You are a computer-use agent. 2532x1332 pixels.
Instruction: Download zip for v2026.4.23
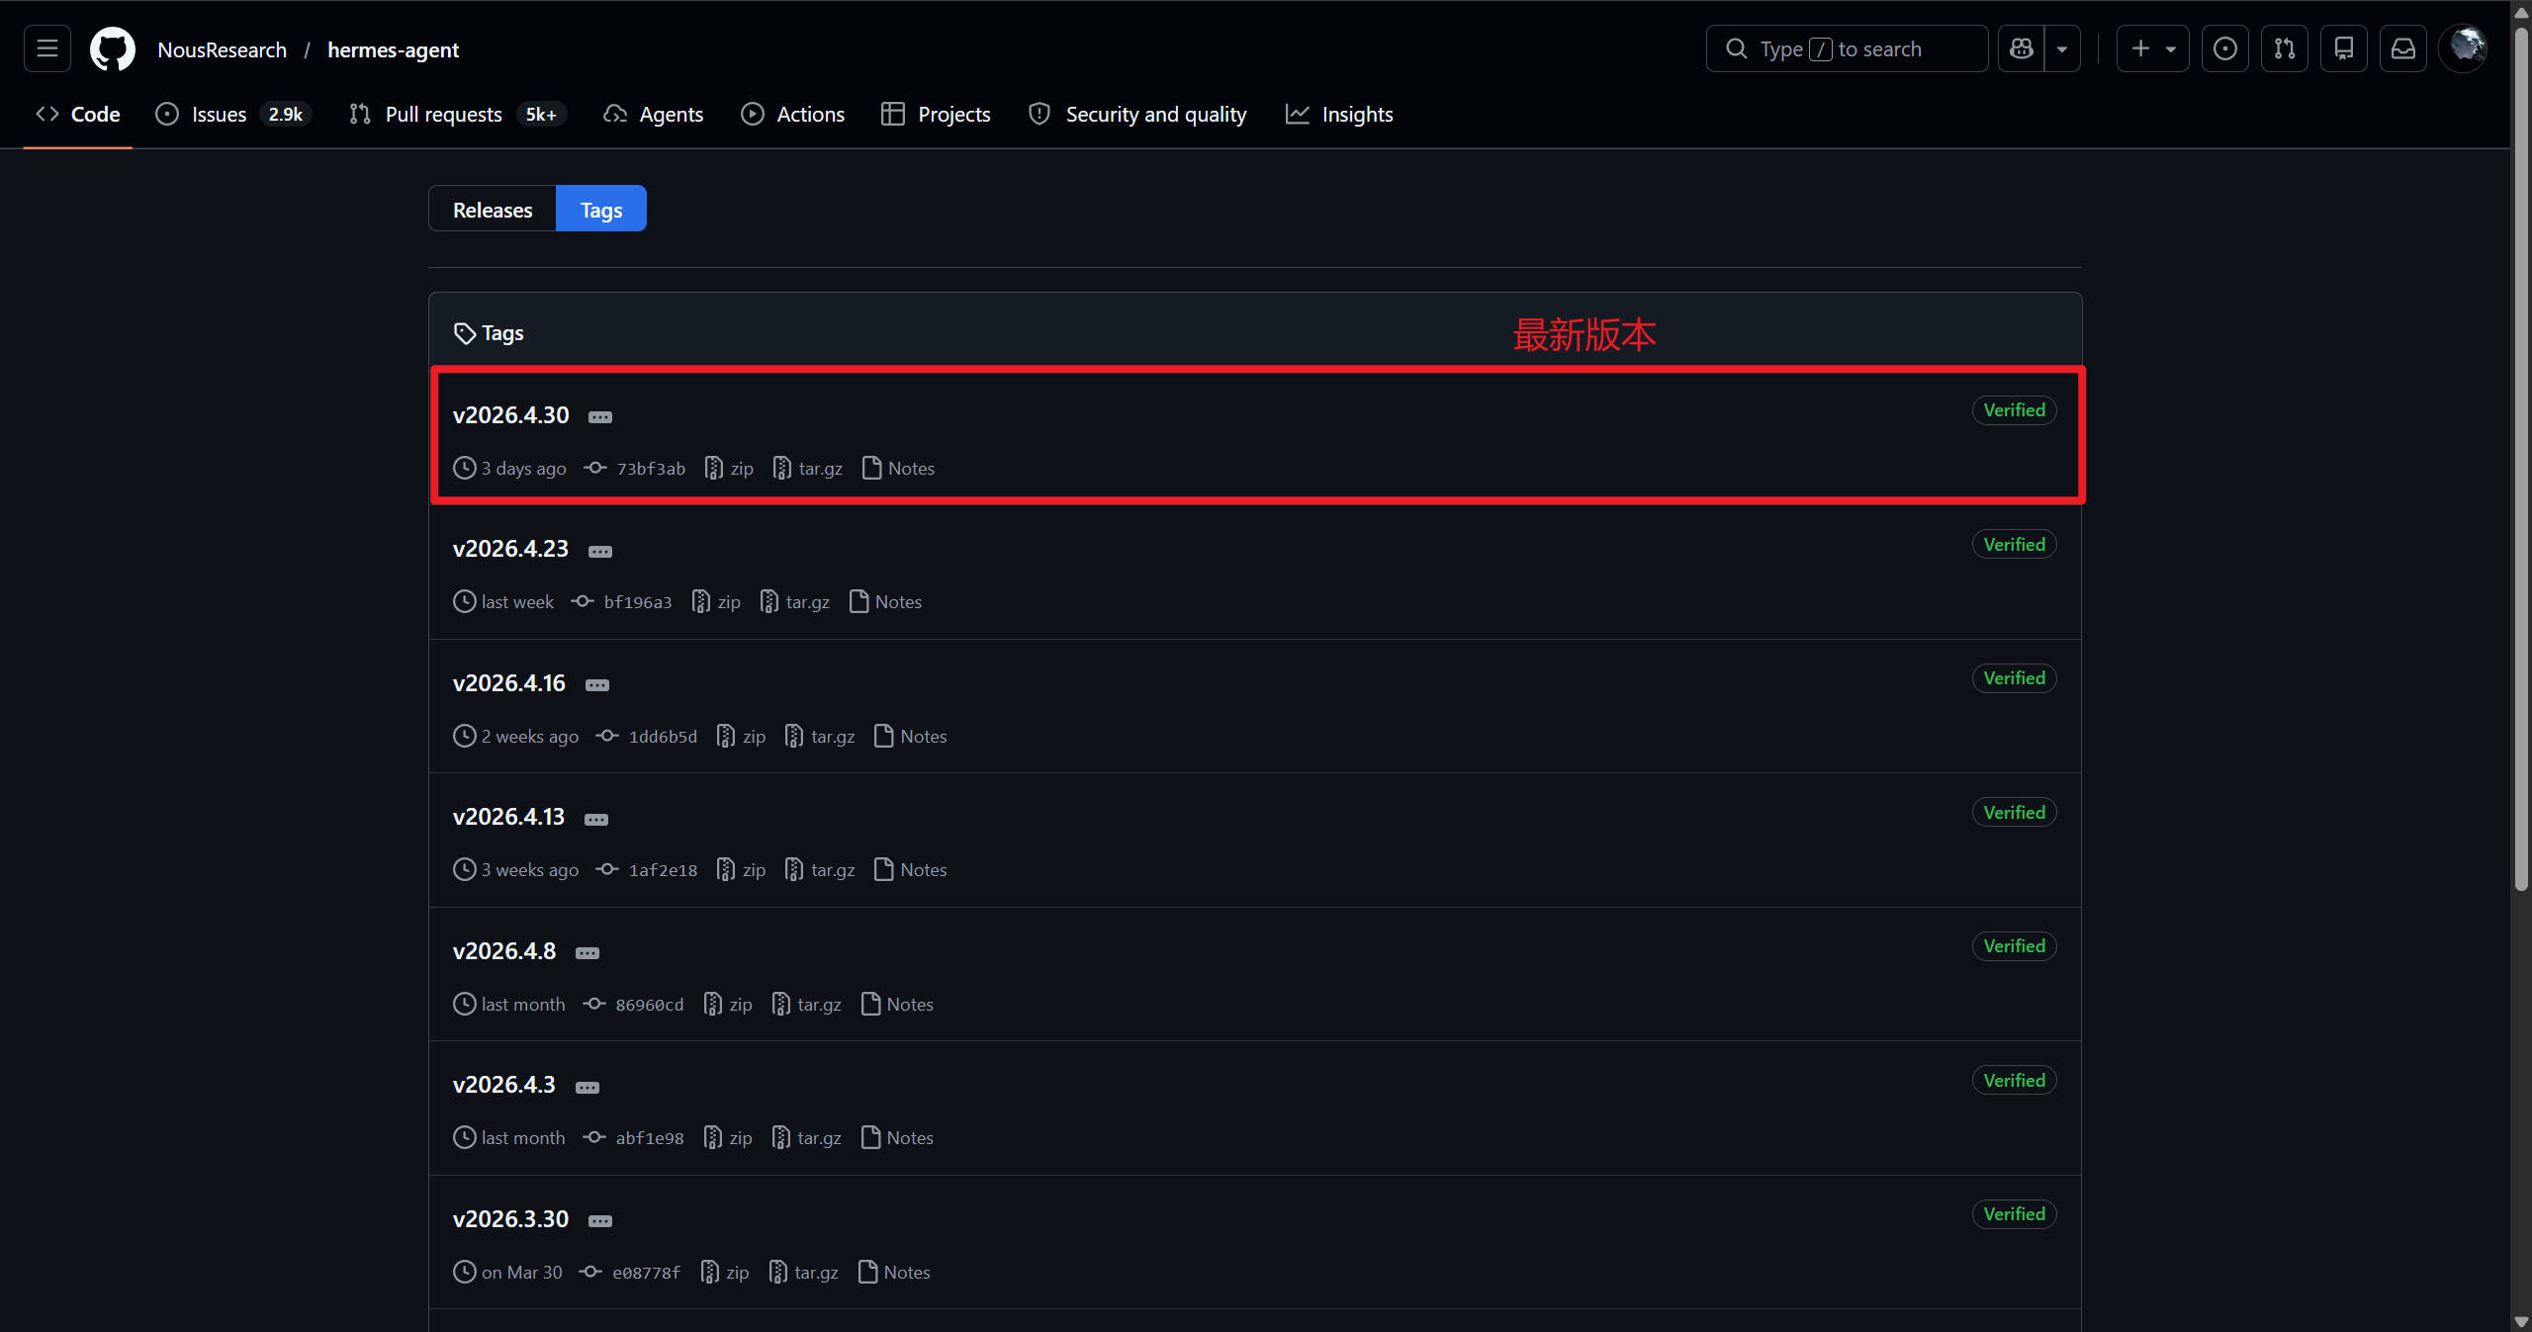[x=716, y=602]
